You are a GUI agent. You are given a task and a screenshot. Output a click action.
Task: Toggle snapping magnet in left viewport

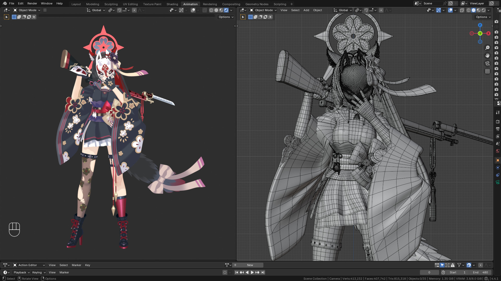(x=119, y=10)
